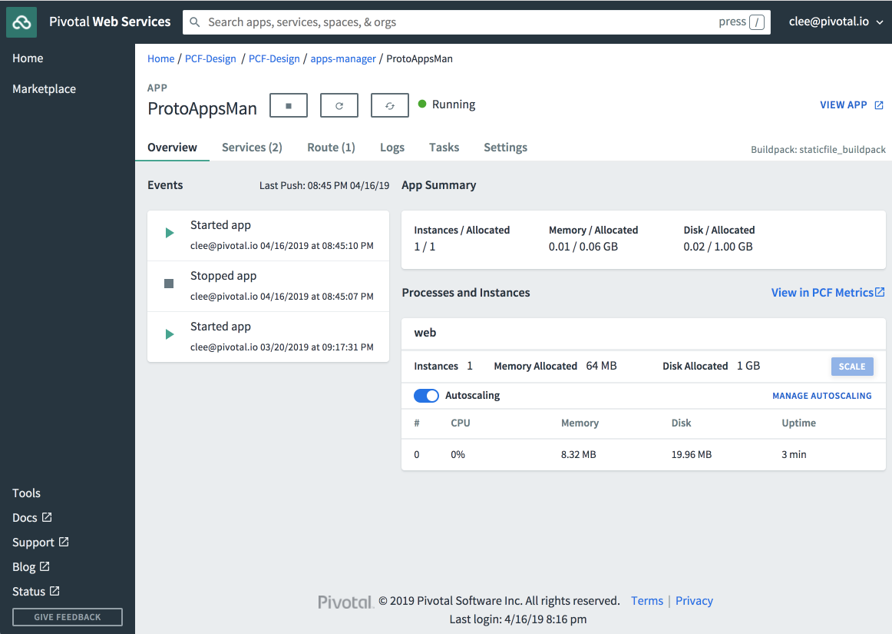Click the Disk column header
This screenshot has height=634, width=892.
[x=681, y=423]
